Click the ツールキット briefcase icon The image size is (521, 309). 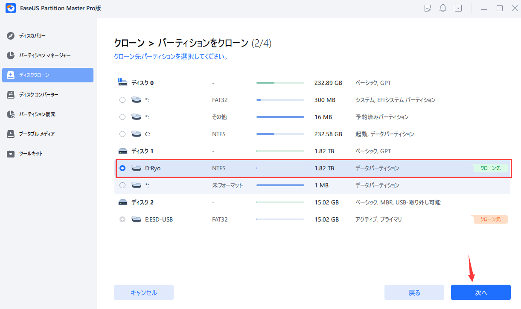pos(11,154)
